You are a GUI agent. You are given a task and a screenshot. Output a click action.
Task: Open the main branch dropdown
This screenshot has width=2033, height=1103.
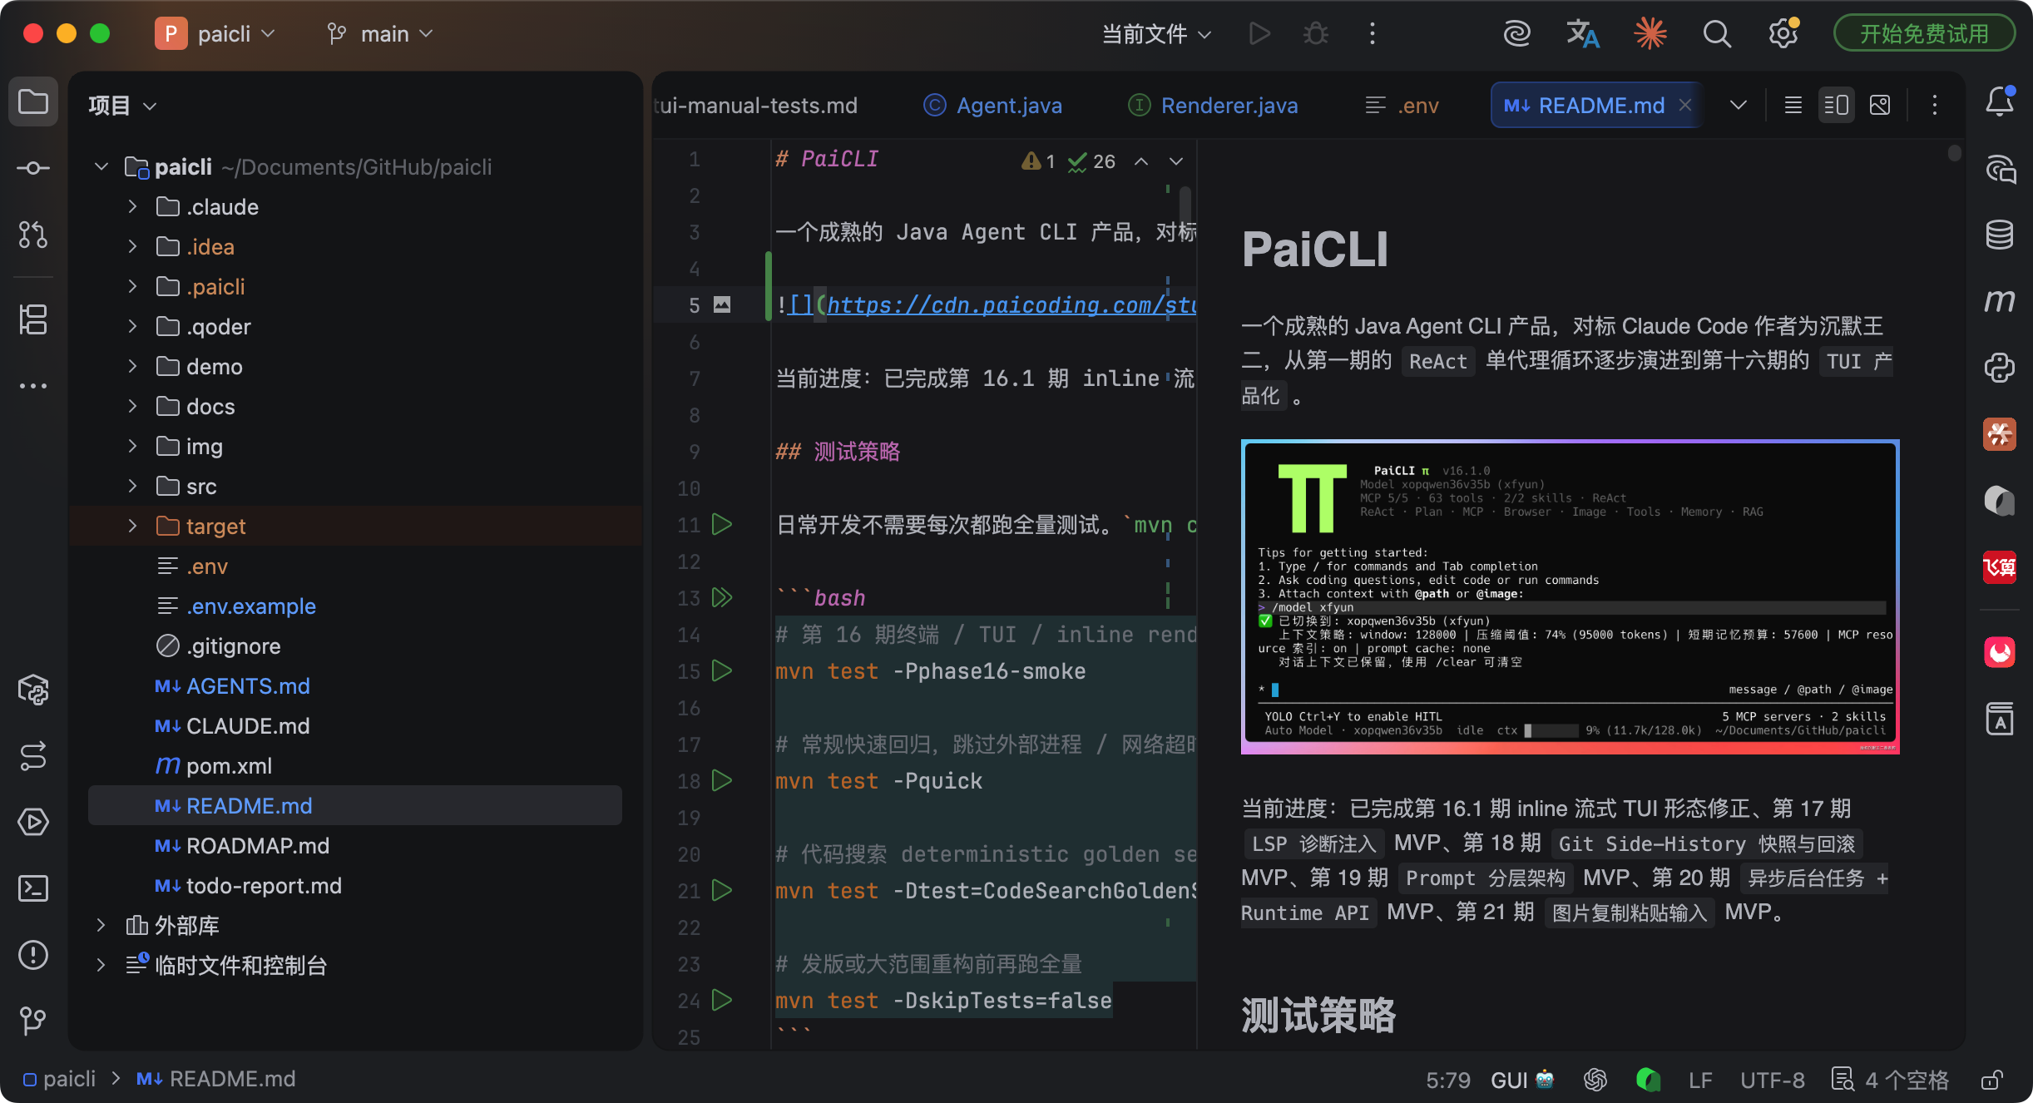[x=380, y=34]
